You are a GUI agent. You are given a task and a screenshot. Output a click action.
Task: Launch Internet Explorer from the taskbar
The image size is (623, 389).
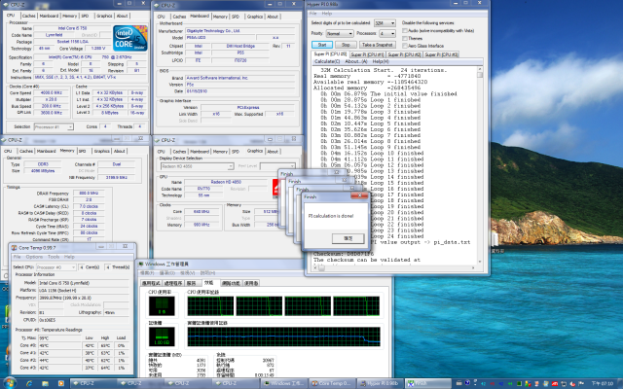pos(29,383)
